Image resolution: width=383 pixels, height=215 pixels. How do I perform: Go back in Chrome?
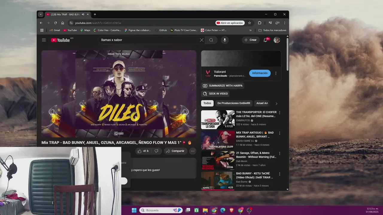(41, 23)
